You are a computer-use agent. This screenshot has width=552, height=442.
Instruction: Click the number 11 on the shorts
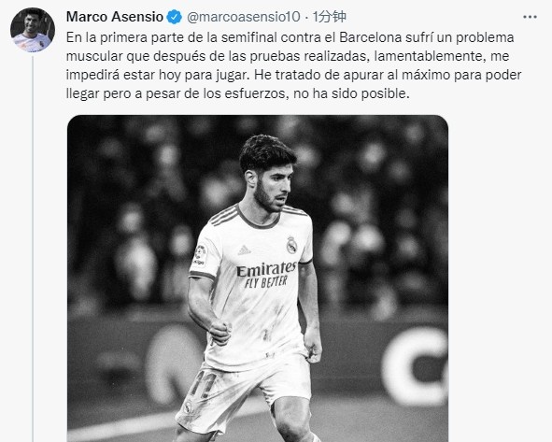coord(203,385)
